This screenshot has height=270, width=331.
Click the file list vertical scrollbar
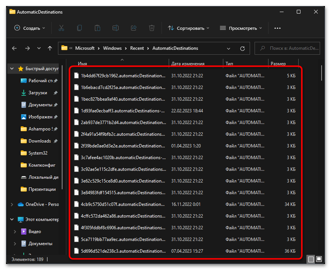[322, 73]
